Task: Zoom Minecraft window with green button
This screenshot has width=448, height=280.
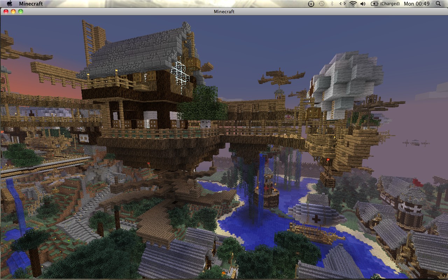Action: click(21, 12)
